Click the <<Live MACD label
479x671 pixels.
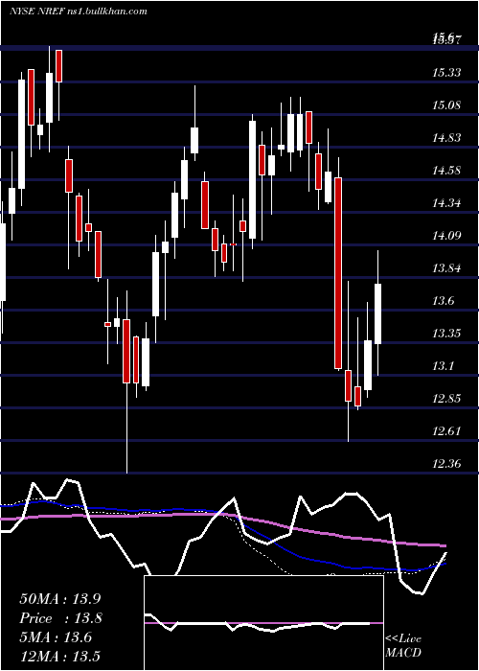(403, 645)
